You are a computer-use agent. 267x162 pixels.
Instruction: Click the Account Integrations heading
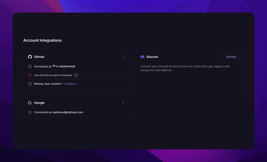coord(42,40)
